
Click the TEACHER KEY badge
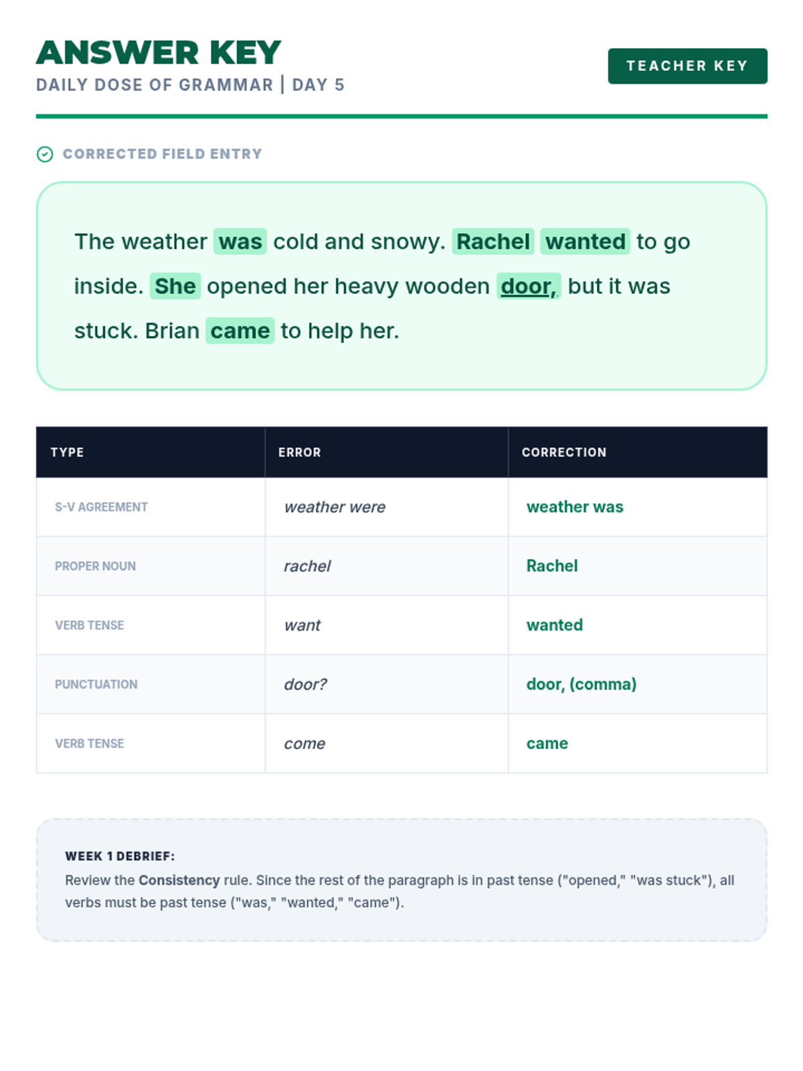(687, 66)
